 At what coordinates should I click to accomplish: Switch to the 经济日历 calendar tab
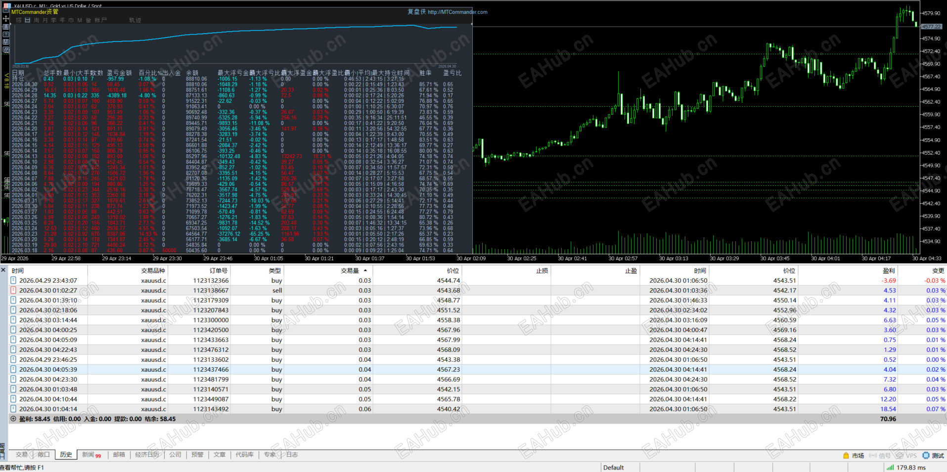(x=147, y=455)
